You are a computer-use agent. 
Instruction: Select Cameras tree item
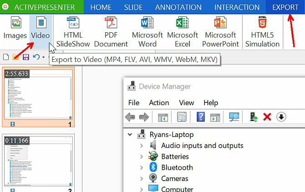tap(174, 179)
